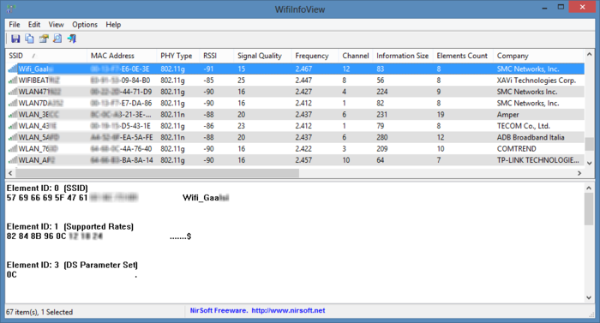This screenshot has height=323, width=600.
Task: Click the Save selected items toolbar icon
Action: 15,39
